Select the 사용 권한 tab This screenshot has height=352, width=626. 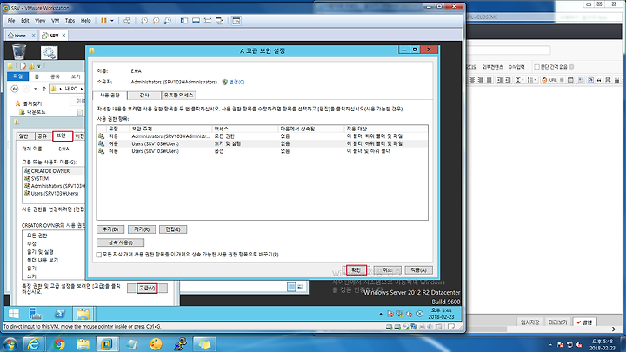[x=110, y=96]
